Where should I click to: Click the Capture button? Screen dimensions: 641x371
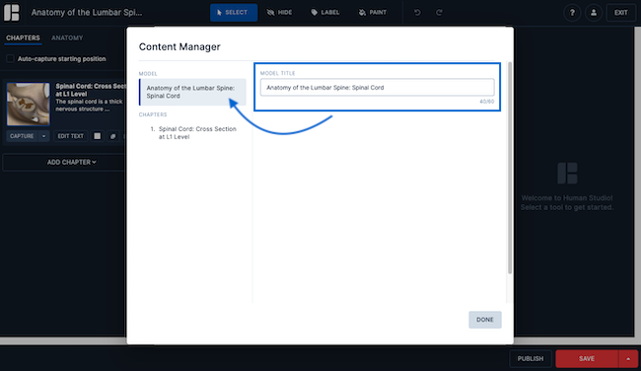pos(22,136)
